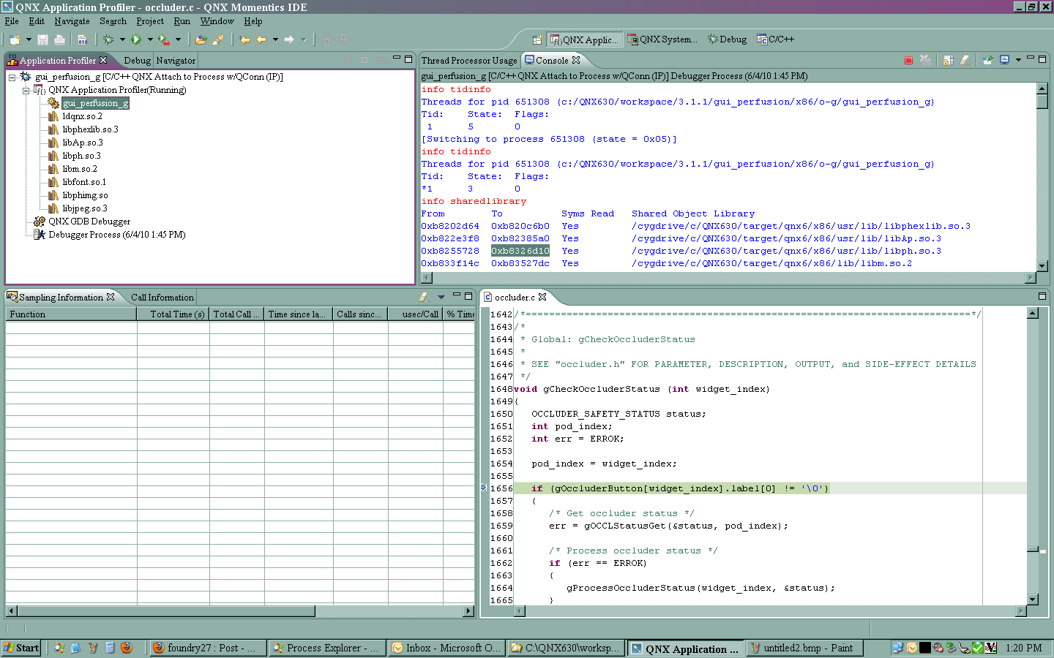Click the Print toolbar icon

[x=60, y=39]
